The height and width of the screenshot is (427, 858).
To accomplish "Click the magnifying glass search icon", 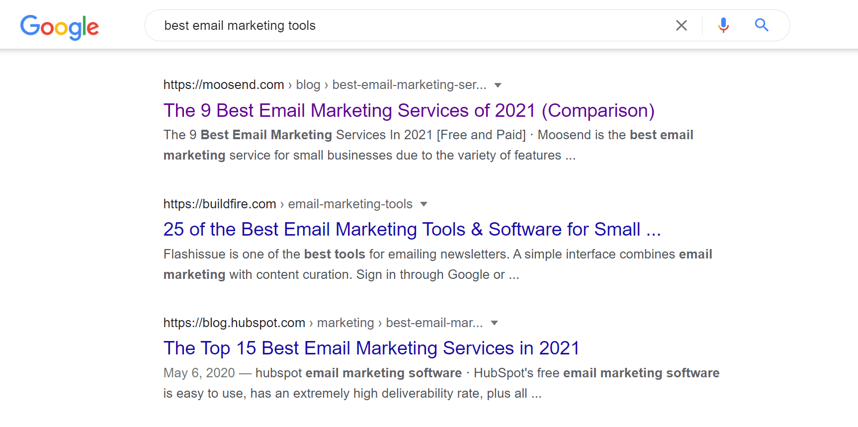I will (762, 25).
